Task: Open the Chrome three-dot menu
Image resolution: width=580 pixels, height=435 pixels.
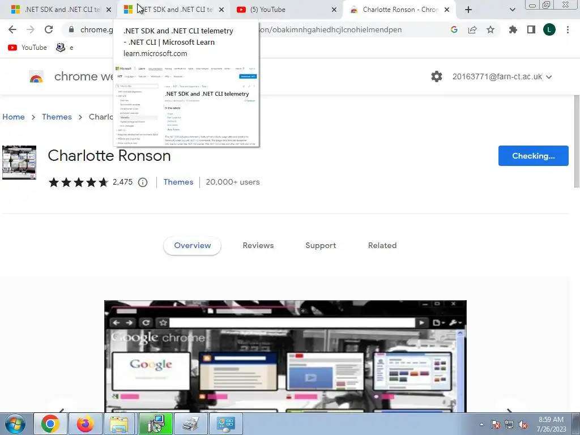Action: pos(568,29)
